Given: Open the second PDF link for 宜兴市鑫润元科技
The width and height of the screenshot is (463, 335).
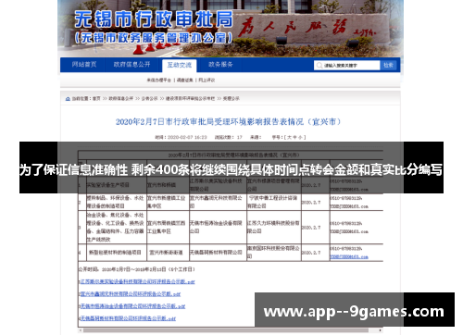Looking at the screenshot, I should pyautogui.click(x=131, y=294).
